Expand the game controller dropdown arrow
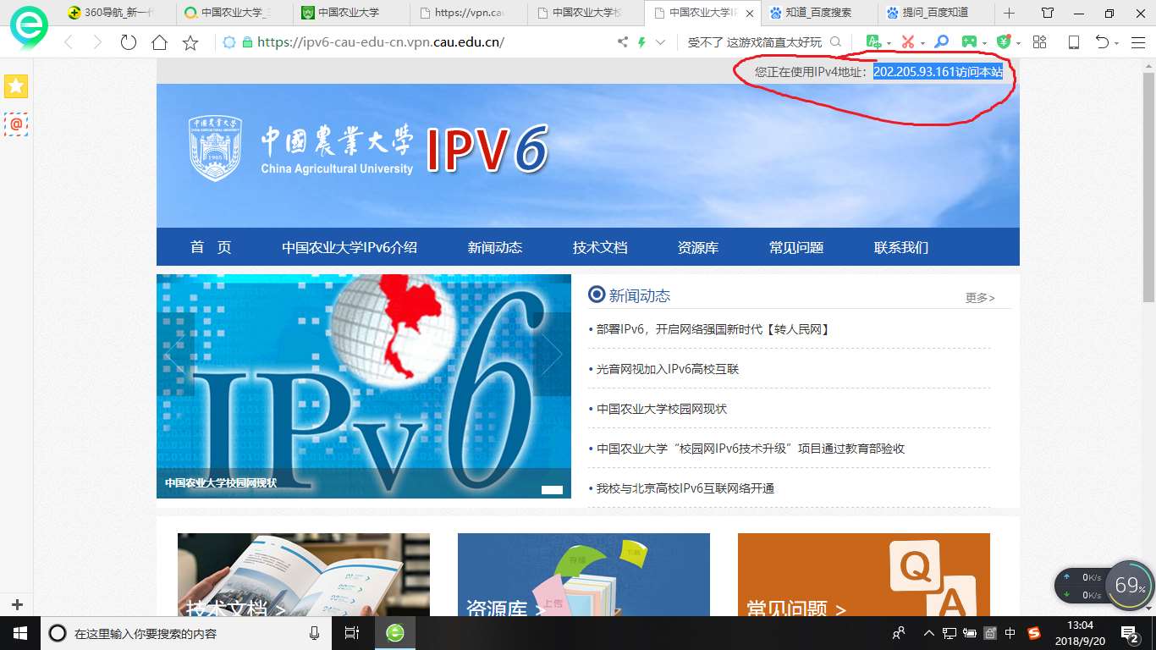Viewport: 1156px width, 650px height. click(985, 43)
